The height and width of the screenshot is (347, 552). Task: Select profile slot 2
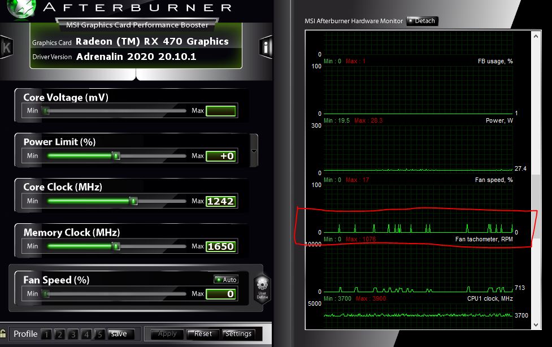point(59,334)
